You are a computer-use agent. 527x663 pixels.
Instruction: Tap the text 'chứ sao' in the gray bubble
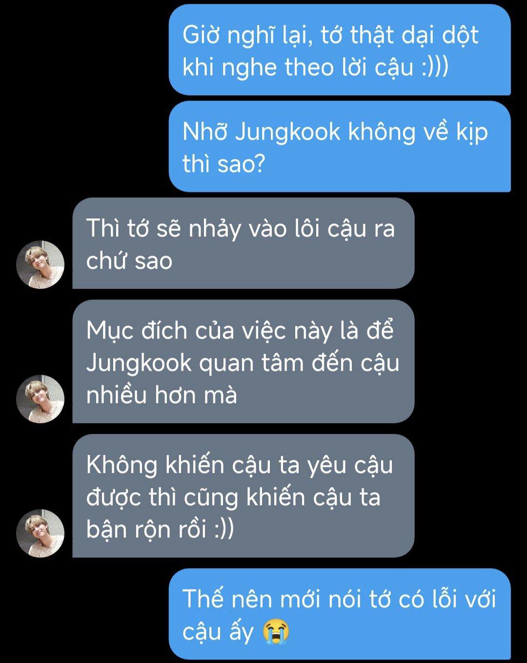click(x=129, y=260)
